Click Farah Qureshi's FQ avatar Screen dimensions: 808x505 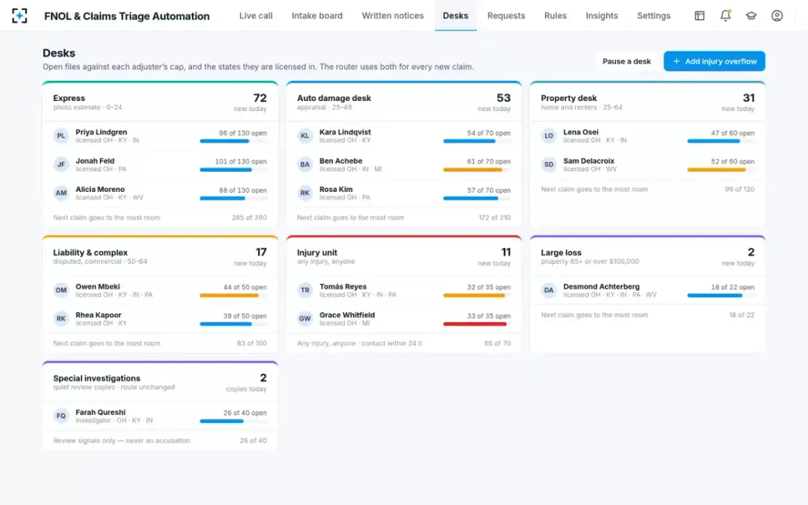(x=61, y=416)
